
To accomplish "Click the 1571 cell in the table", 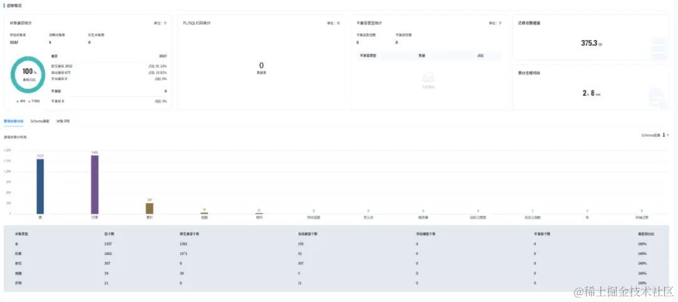I will point(184,253).
